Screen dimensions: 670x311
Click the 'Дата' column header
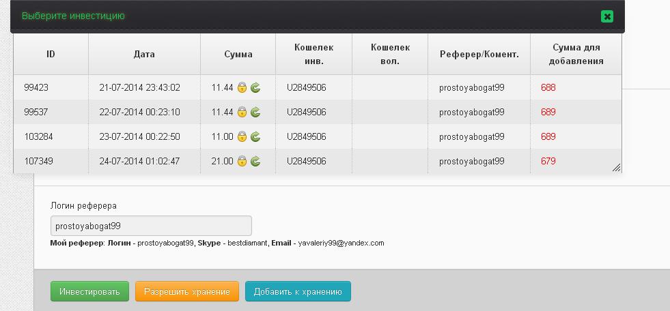(x=144, y=54)
